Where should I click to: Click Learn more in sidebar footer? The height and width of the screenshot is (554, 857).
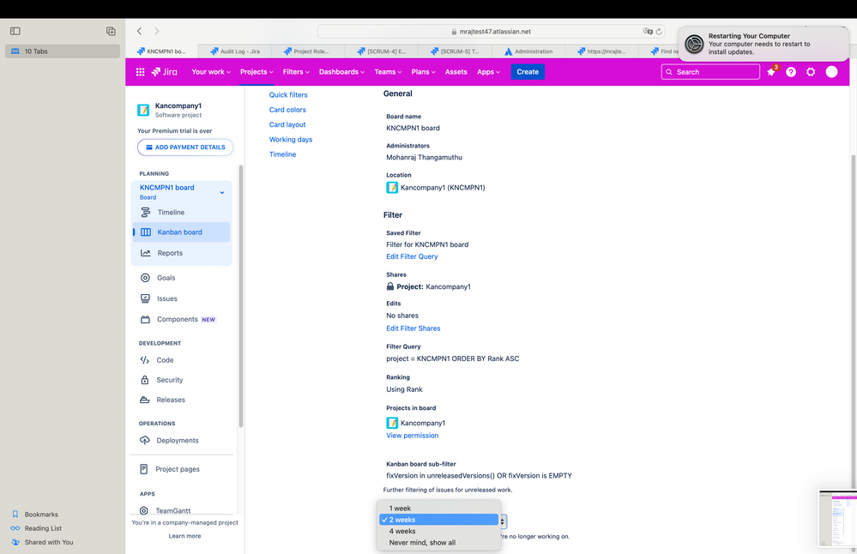point(184,536)
